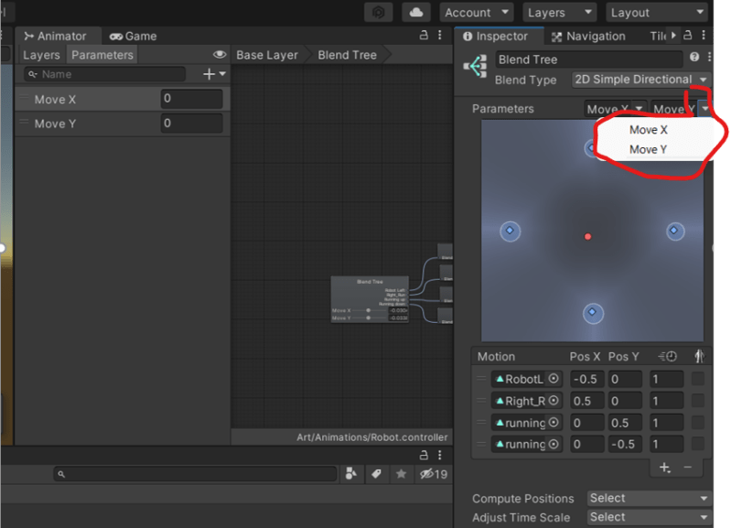Screen dimensions: 731x528
Task: Adjust Move Y slider on Blend Tree node
Action: click(x=369, y=318)
